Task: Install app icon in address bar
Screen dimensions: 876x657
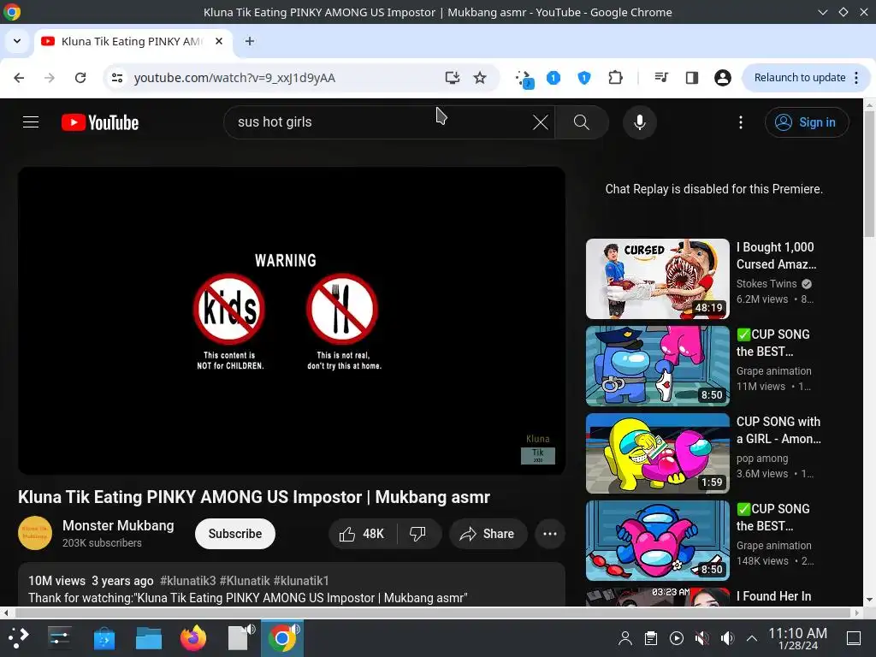Action: click(452, 78)
